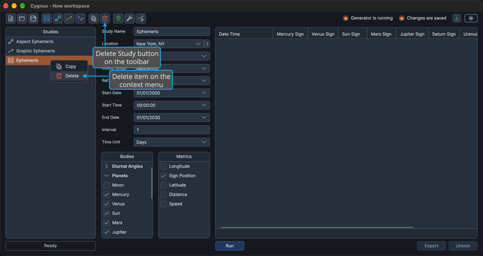Viewport: 483px width, 256px height.
Task: Open the Start Time dropdown
Action: 172,105
